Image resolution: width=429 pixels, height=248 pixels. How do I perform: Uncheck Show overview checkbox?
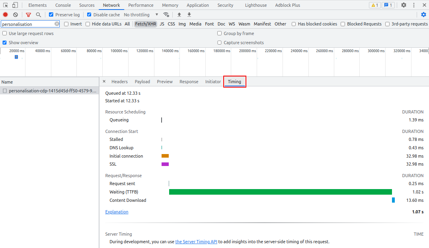click(5, 43)
